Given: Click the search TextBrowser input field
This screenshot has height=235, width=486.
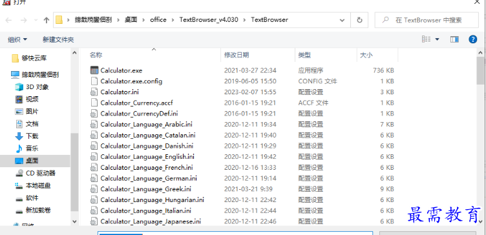Looking at the screenshot, I should coord(427,20).
